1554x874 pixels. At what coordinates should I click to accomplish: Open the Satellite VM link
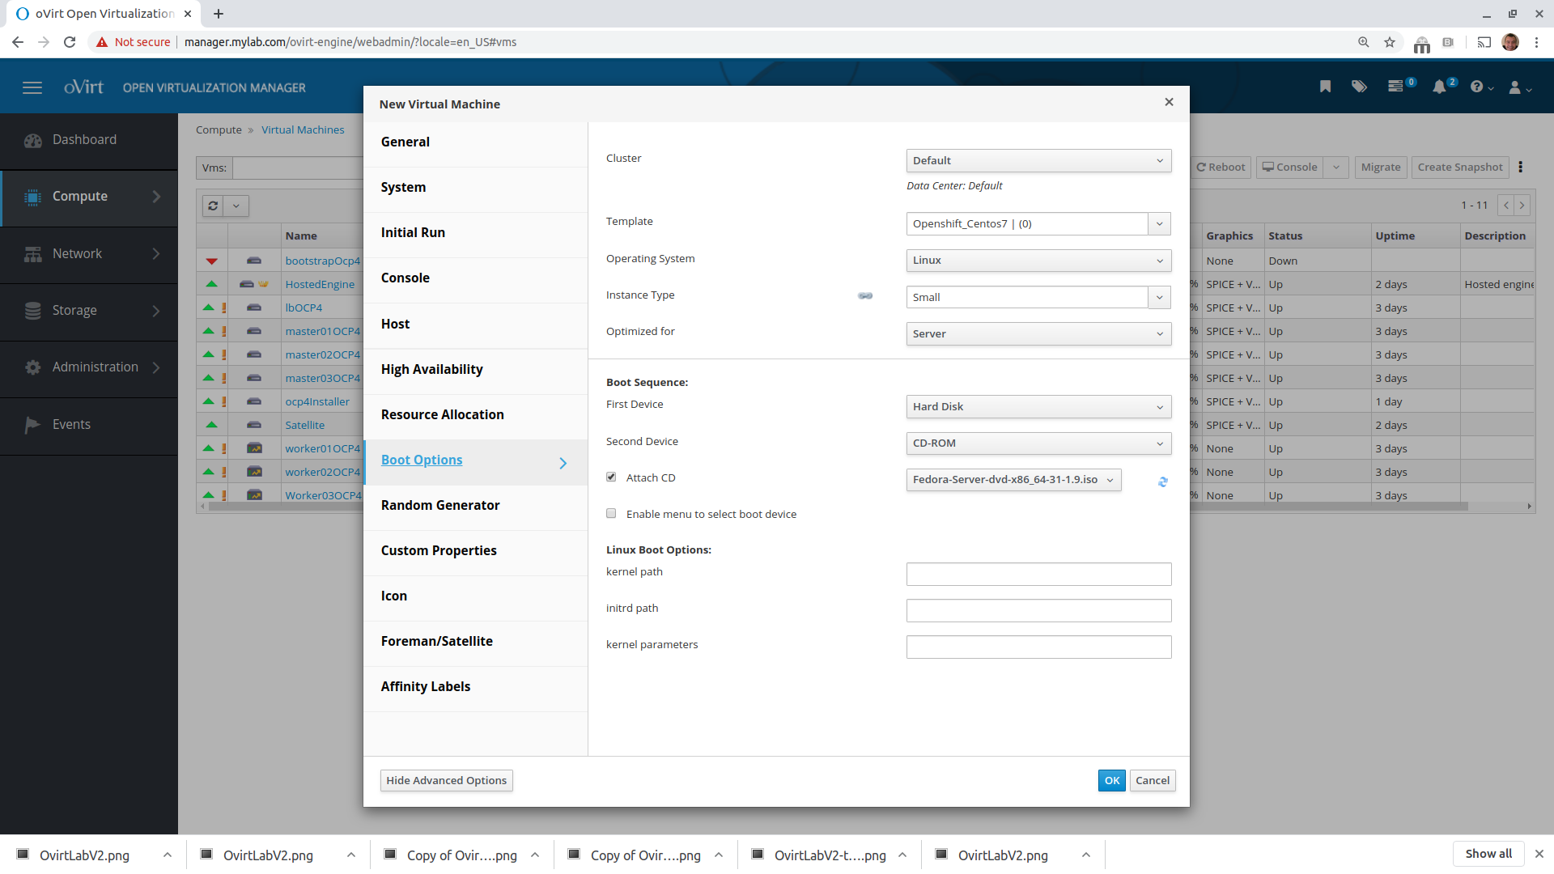pyautogui.click(x=304, y=425)
